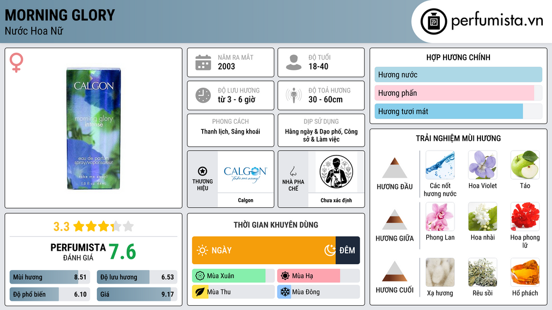
Task: Click the Hương phấn accord bar
Action: click(x=458, y=93)
